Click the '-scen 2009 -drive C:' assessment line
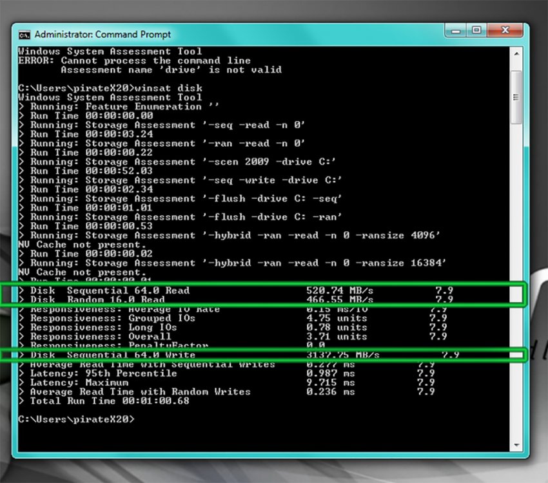 click(177, 162)
